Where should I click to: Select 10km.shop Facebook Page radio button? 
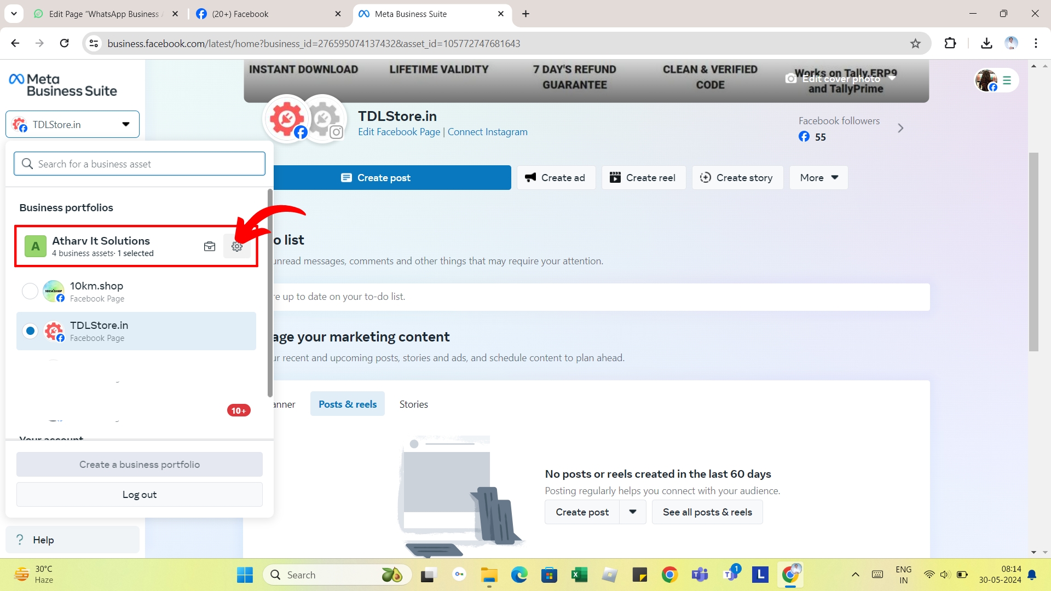pyautogui.click(x=30, y=292)
